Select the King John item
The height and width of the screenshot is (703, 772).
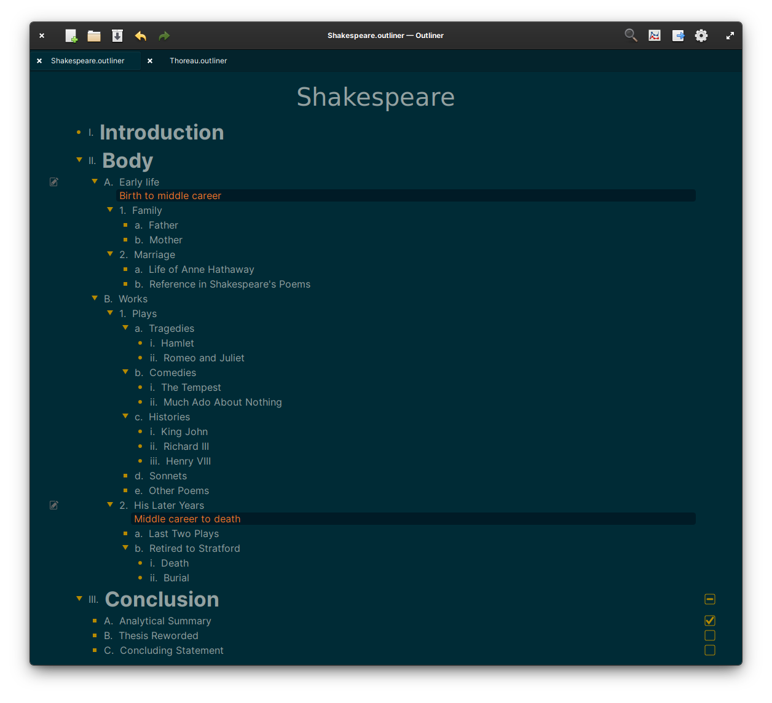184,432
